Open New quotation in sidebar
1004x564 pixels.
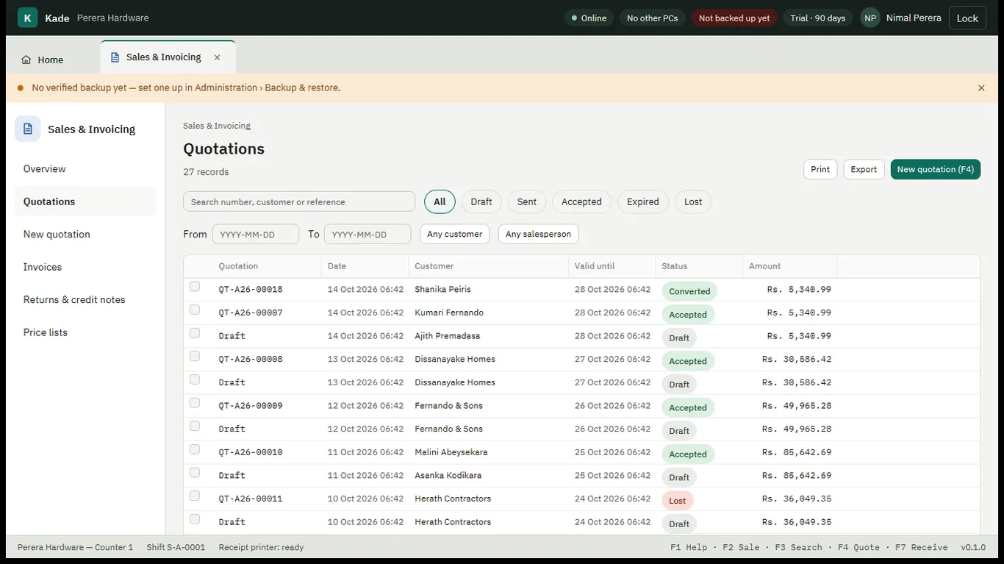85,235
